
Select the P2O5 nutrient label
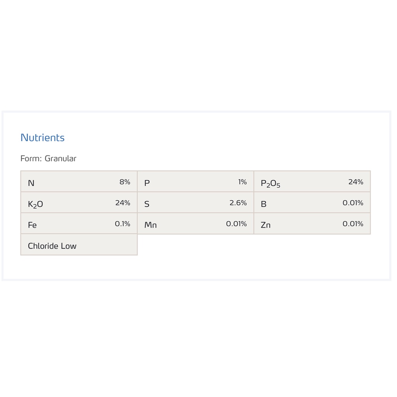pos(270,183)
